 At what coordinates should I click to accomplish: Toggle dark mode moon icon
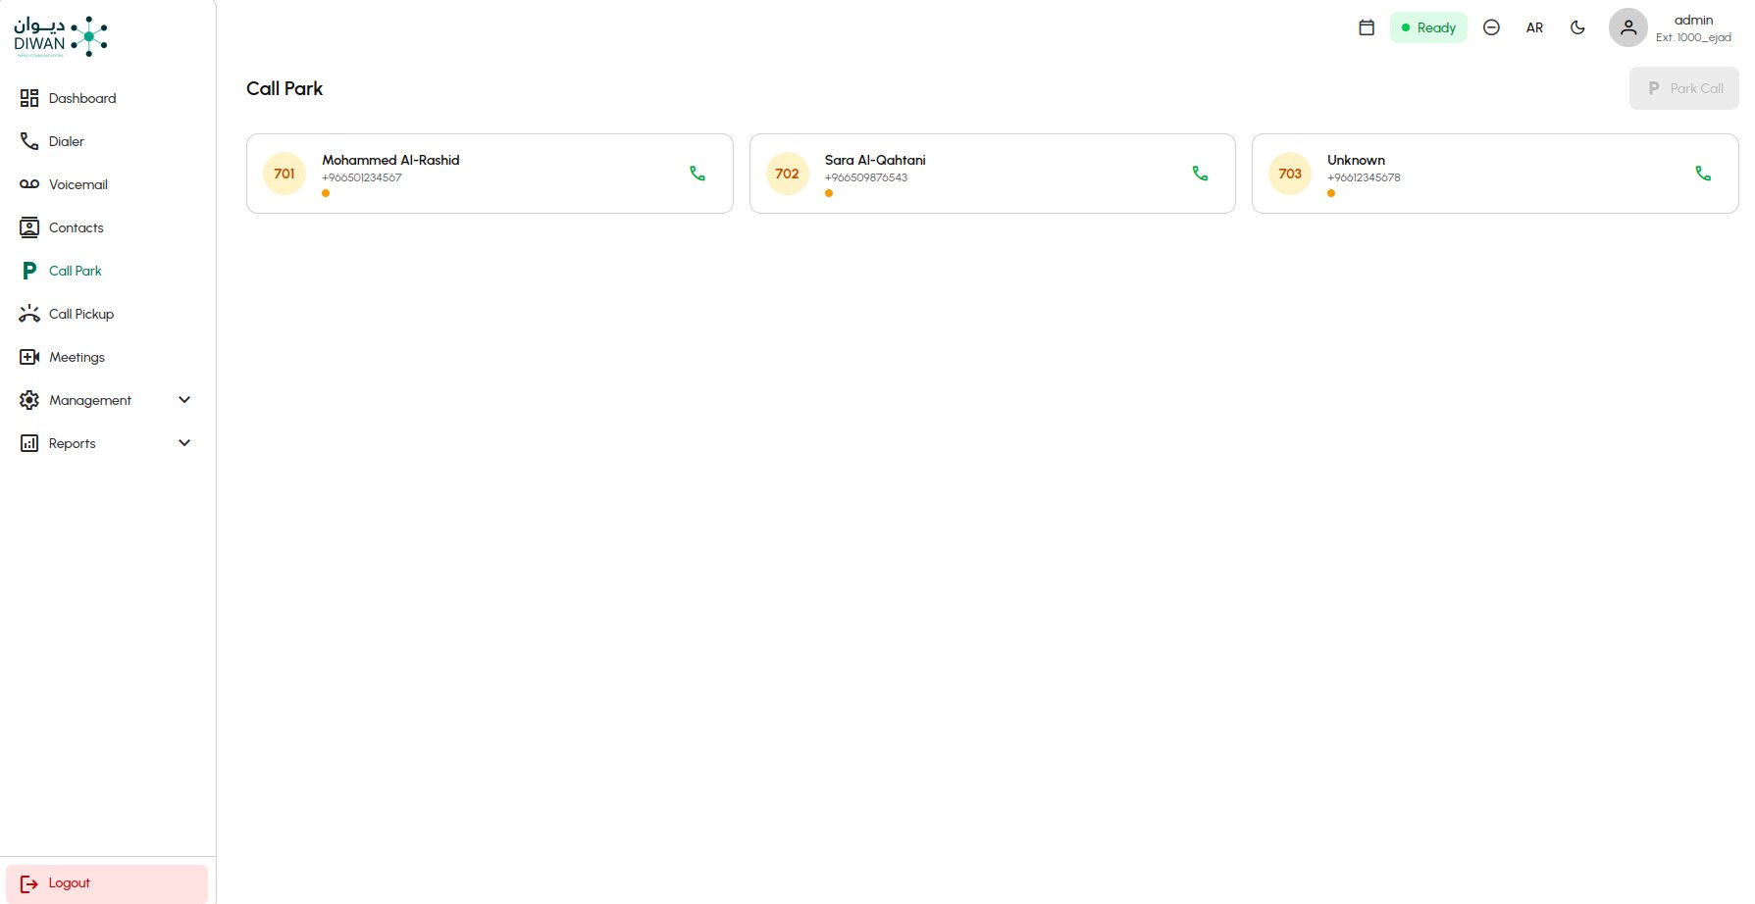1577,27
